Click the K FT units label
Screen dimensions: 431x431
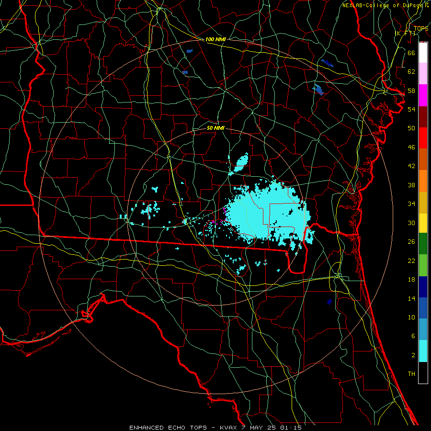click(405, 34)
